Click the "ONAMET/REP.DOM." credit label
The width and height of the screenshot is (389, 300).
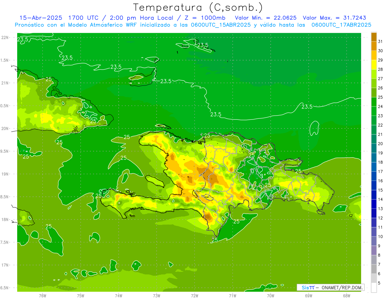coord(343,287)
